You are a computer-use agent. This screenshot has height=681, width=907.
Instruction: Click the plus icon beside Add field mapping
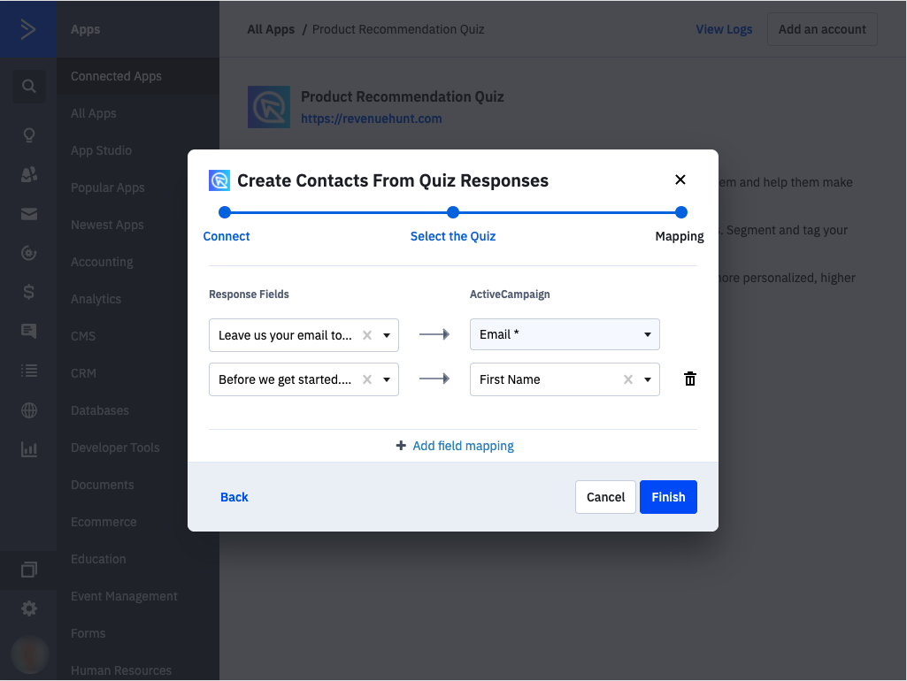click(400, 445)
